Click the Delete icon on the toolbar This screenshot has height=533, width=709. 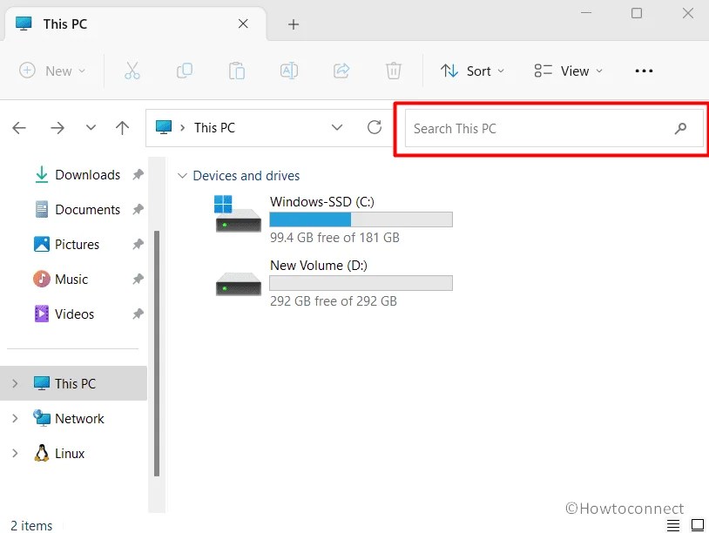[x=394, y=71]
